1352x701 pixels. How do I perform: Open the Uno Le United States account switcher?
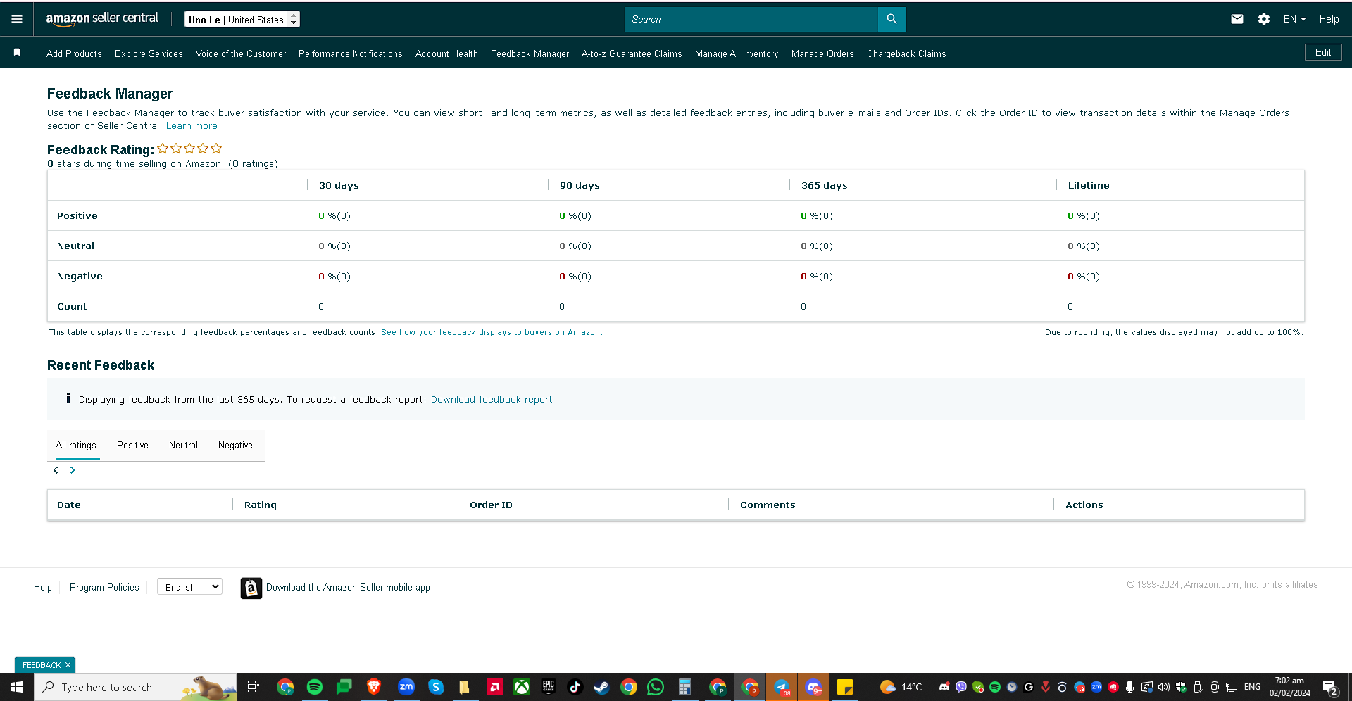click(x=242, y=19)
